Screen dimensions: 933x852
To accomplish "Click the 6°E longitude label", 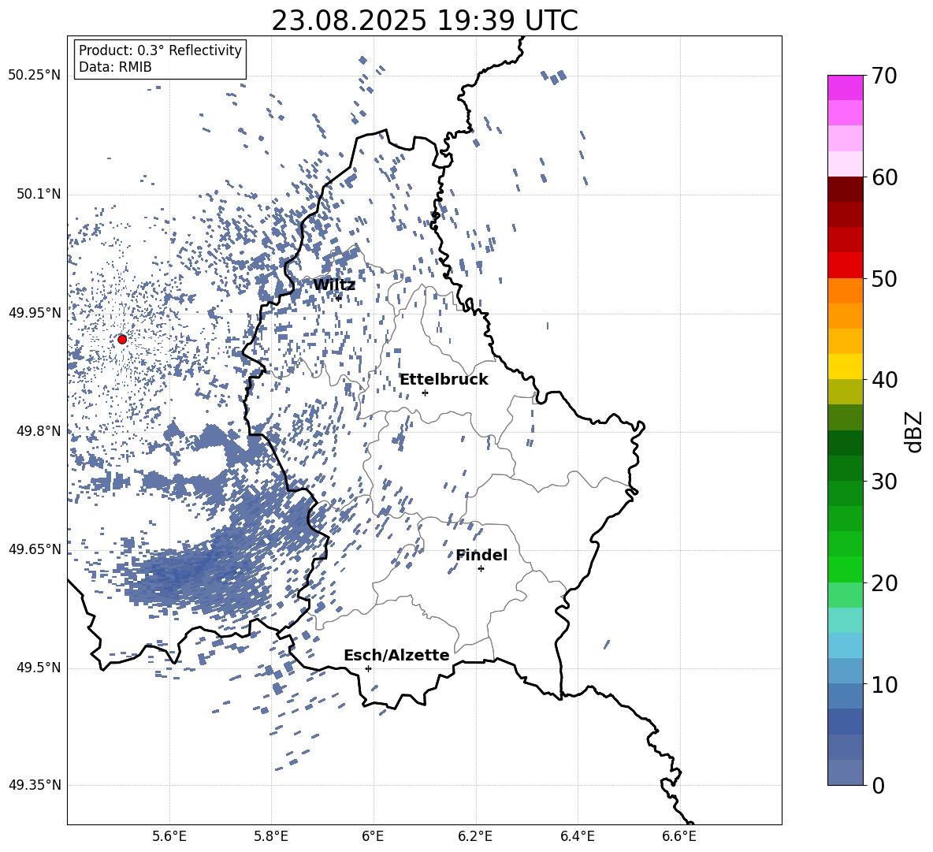I will click(x=373, y=836).
